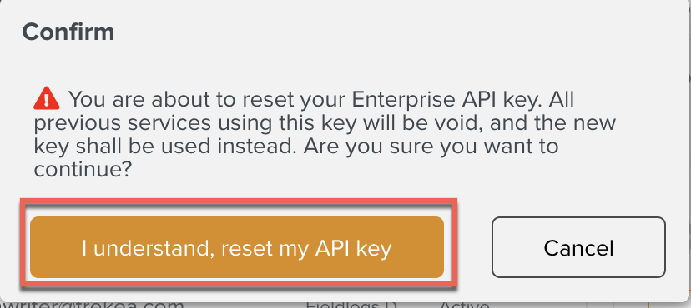The height and width of the screenshot is (308, 691).
Task: Click the 'continue?' word ending the message
Action: pos(83,169)
